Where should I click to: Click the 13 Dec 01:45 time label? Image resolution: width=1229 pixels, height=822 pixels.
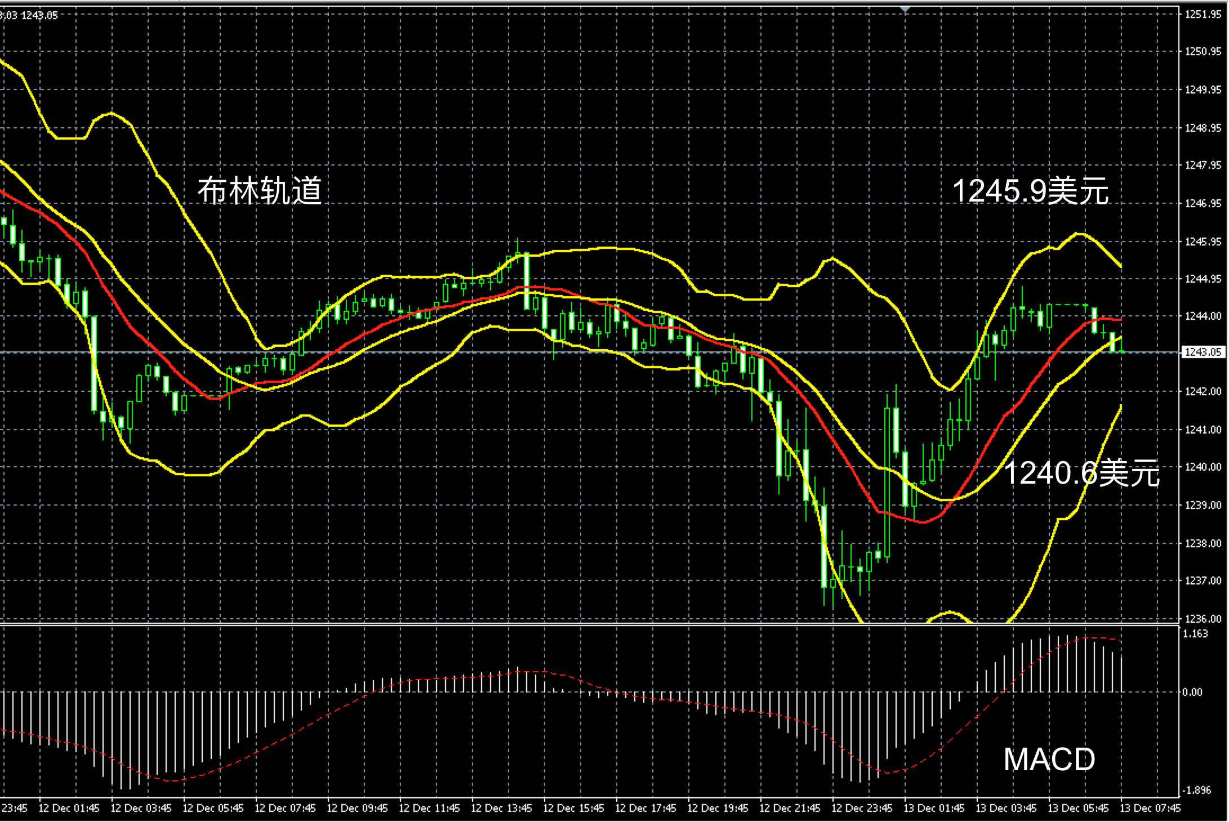click(934, 808)
